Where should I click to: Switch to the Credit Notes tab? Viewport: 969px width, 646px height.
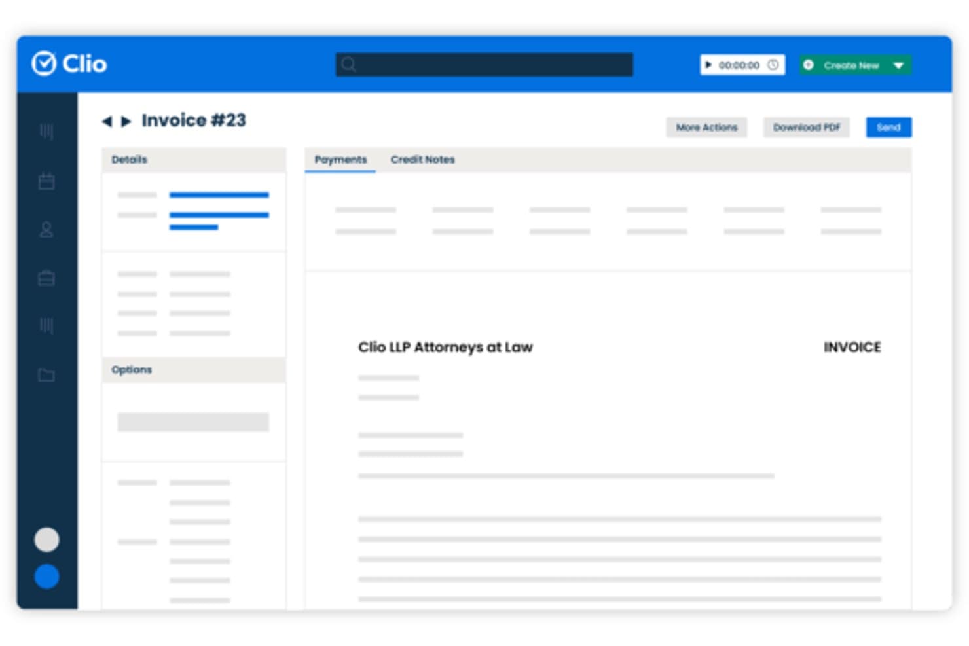422,160
